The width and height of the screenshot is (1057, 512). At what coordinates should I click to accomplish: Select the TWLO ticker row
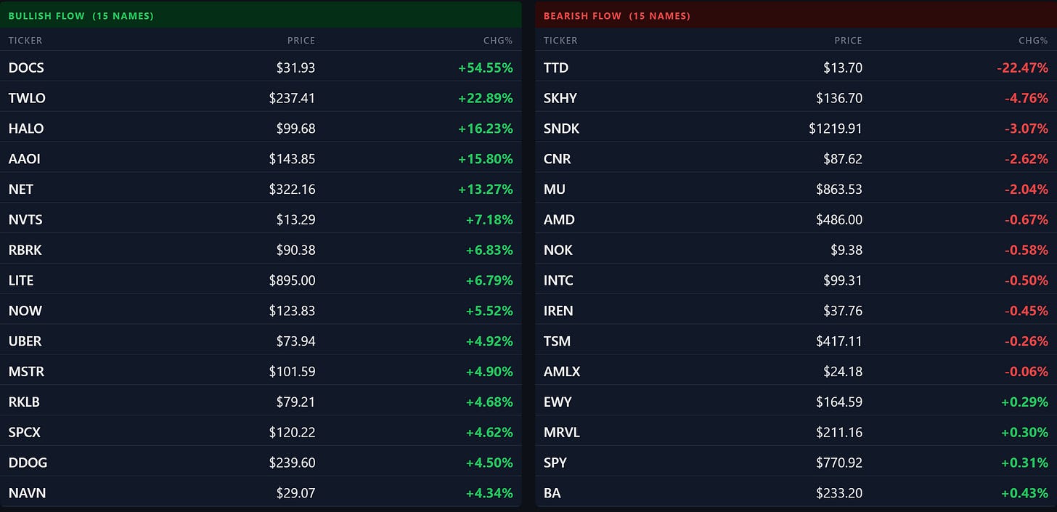point(261,98)
